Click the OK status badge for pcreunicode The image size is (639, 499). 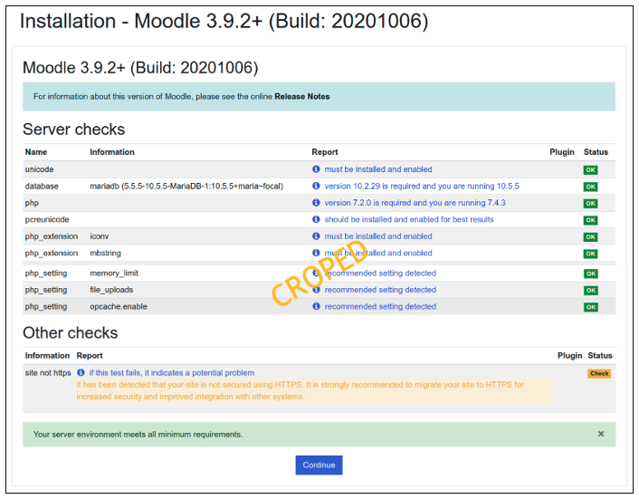coord(590,220)
